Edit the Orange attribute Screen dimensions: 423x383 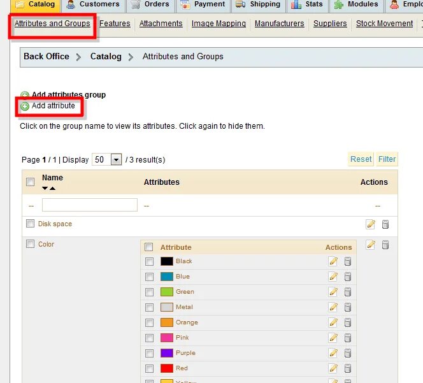coord(333,322)
